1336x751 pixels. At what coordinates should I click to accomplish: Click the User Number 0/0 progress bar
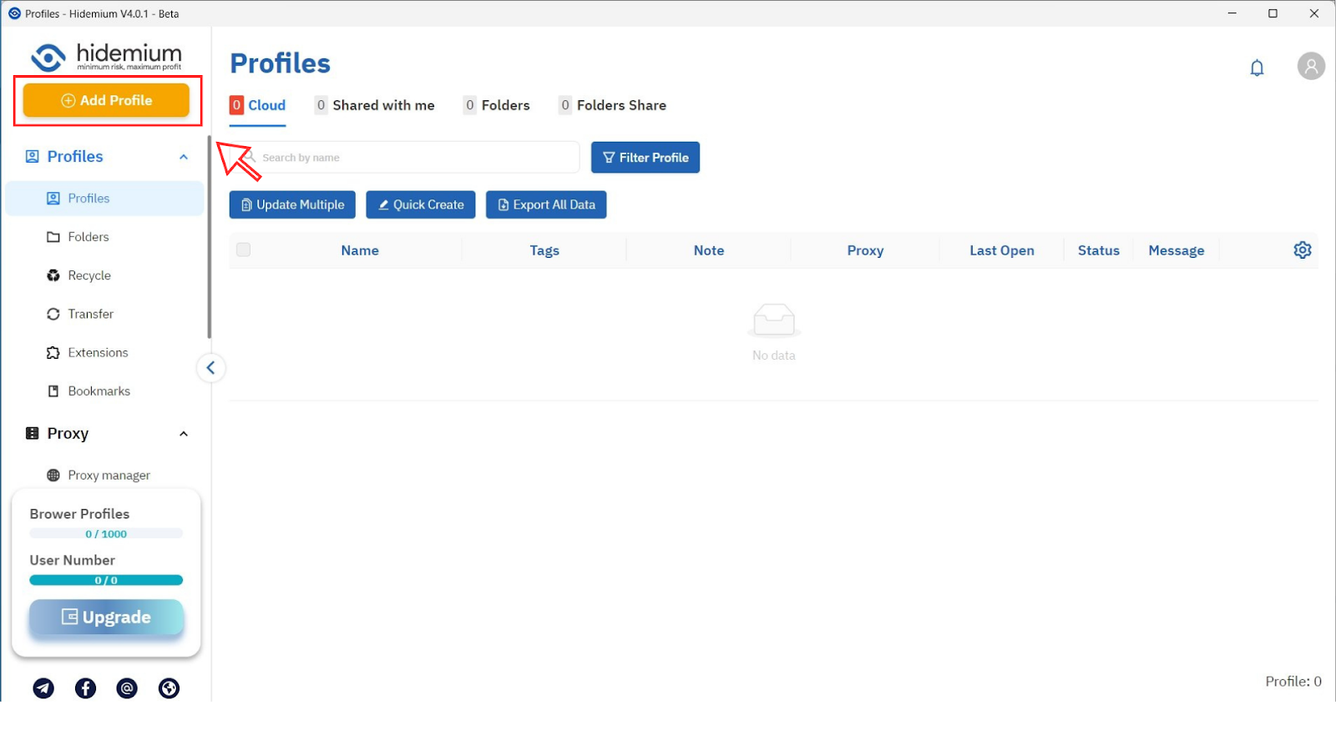[106, 580]
